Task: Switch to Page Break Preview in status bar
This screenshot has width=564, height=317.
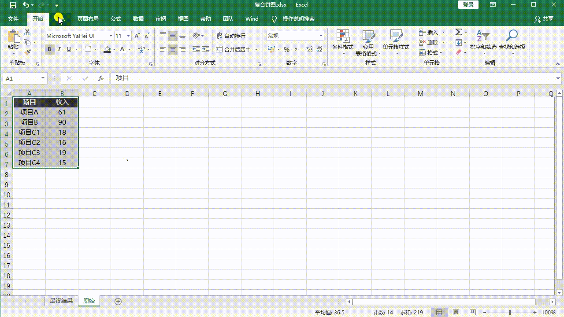Action: [x=473, y=313]
